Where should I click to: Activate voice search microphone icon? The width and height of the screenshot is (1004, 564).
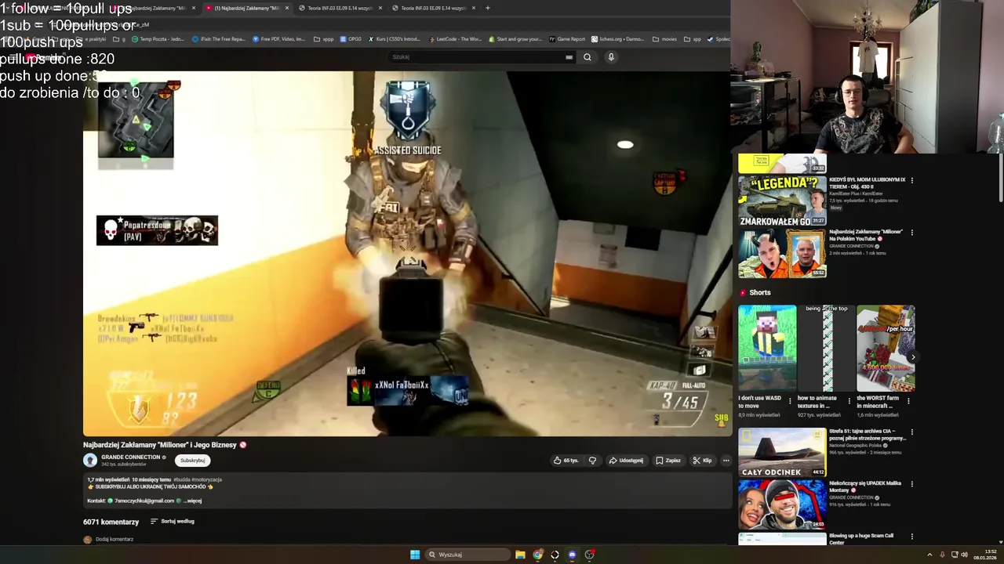(611, 57)
